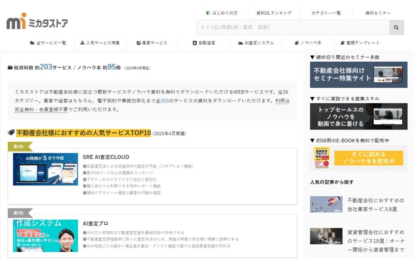Focus the service name search field

pos(293,27)
